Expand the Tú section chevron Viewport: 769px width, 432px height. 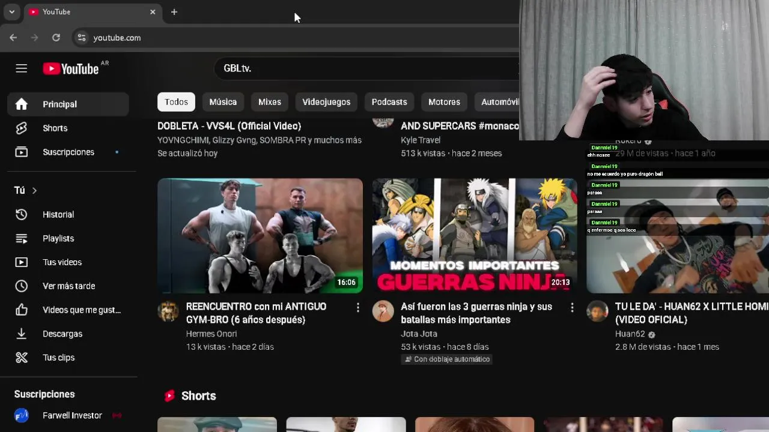(34, 191)
